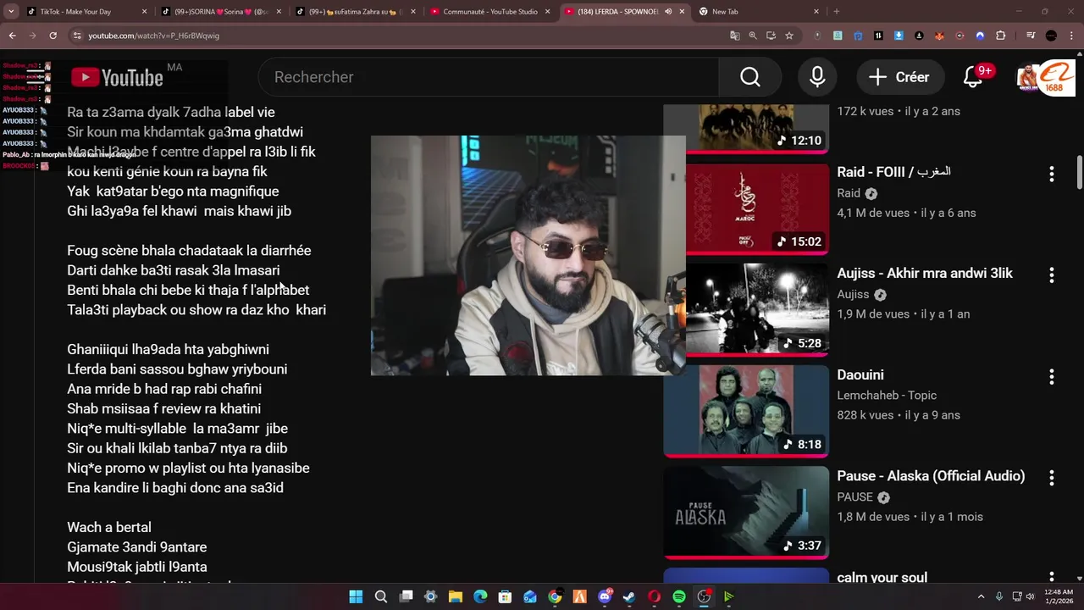Click lyric line 'Wach a bertal'

coord(109,527)
